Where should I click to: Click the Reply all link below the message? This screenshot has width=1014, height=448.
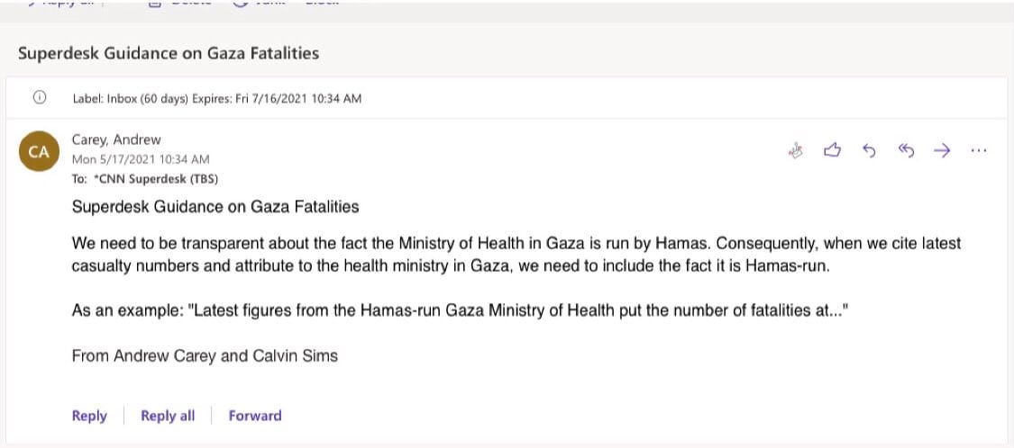tap(168, 416)
